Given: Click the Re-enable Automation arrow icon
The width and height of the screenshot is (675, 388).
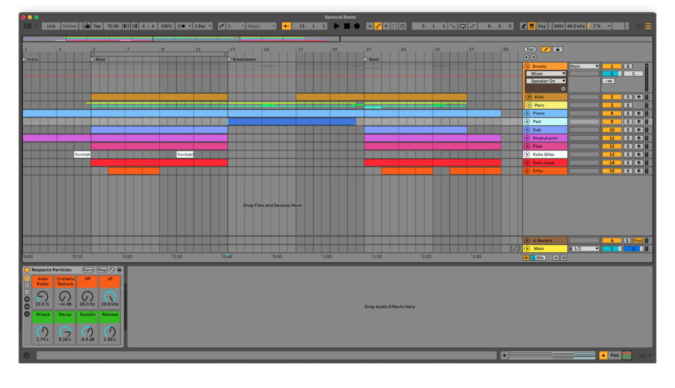Looking at the screenshot, I should tap(387, 26).
